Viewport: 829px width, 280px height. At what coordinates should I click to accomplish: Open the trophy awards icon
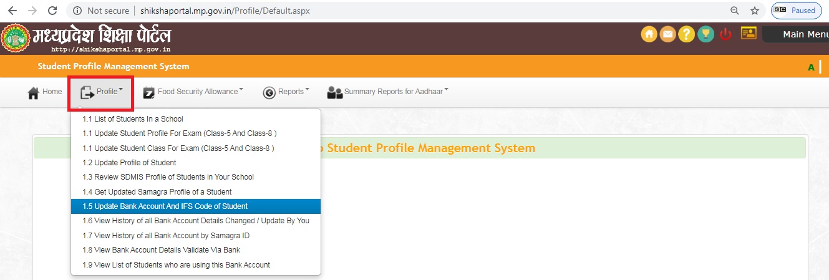[x=705, y=34]
